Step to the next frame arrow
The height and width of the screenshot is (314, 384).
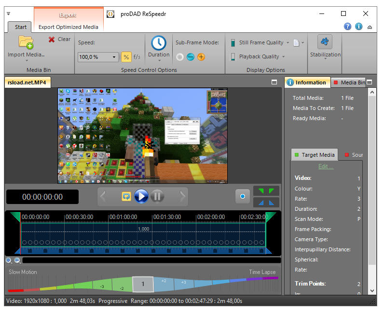(x=182, y=196)
